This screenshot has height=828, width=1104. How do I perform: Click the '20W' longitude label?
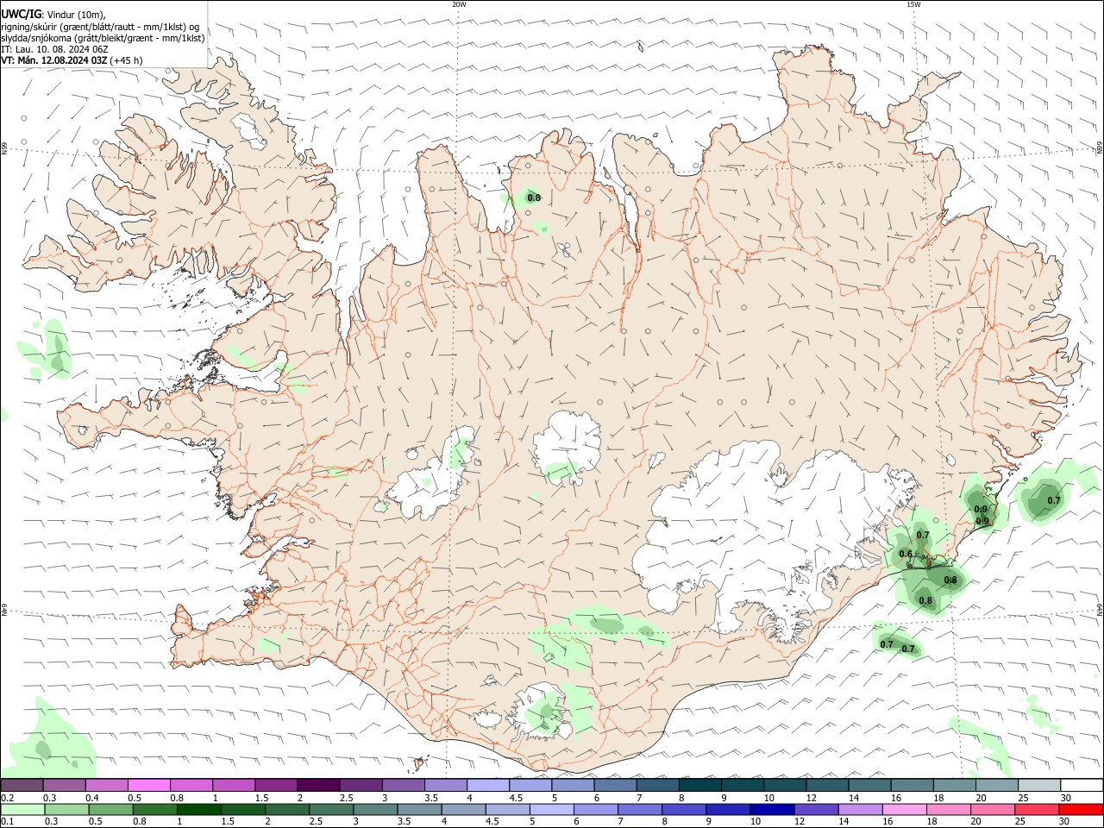pyautogui.click(x=459, y=4)
